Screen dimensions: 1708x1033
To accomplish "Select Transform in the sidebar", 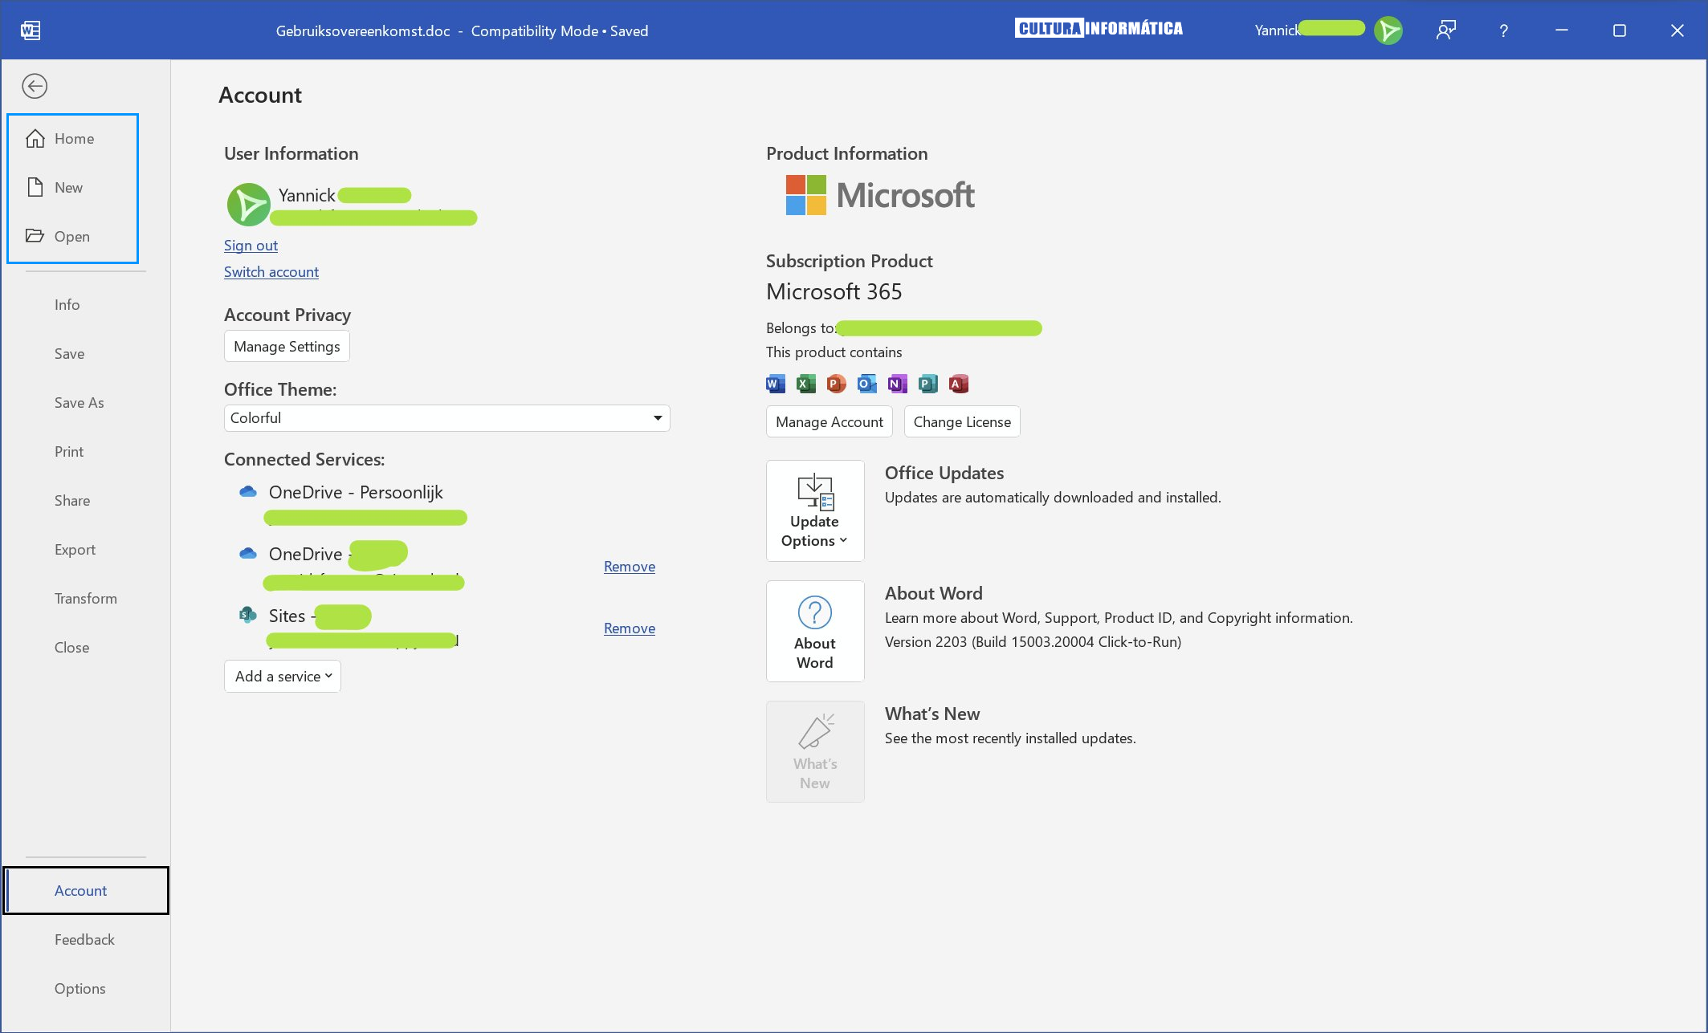I will click(x=86, y=598).
